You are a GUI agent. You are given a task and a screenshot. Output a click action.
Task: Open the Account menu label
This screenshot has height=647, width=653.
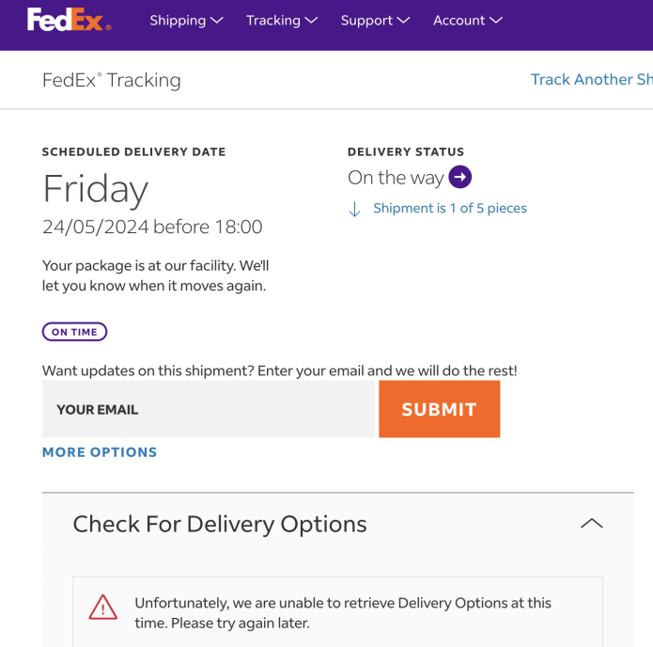pyautogui.click(x=459, y=21)
